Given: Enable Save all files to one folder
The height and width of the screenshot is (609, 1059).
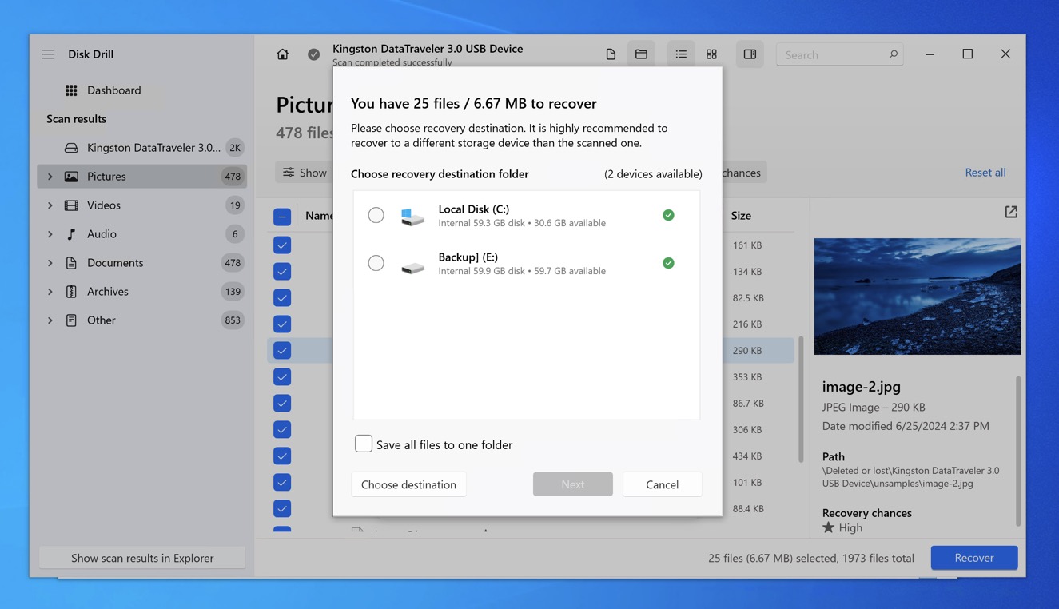Looking at the screenshot, I should (x=364, y=444).
